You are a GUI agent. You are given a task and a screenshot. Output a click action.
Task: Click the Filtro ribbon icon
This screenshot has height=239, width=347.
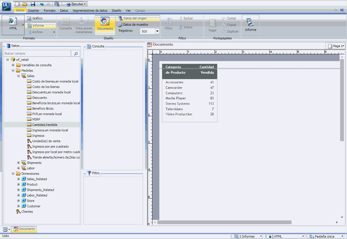click(x=168, y=24)
